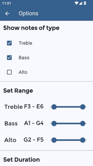The width and height of the screenshot is (93, 166).
Task: Enable the Alto checkbox
Action: point(9,72)
